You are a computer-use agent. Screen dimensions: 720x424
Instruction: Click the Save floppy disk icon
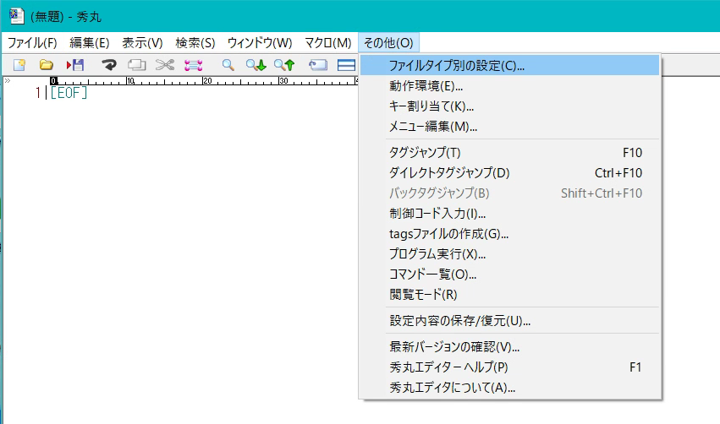[x=74, y=65]
